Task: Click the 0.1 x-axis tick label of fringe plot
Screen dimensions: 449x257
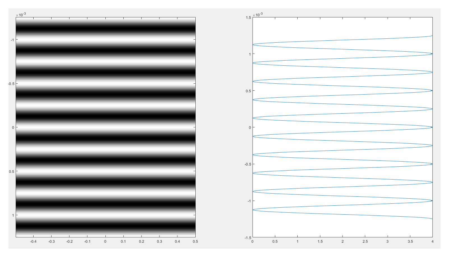Action: click(123, 241)
